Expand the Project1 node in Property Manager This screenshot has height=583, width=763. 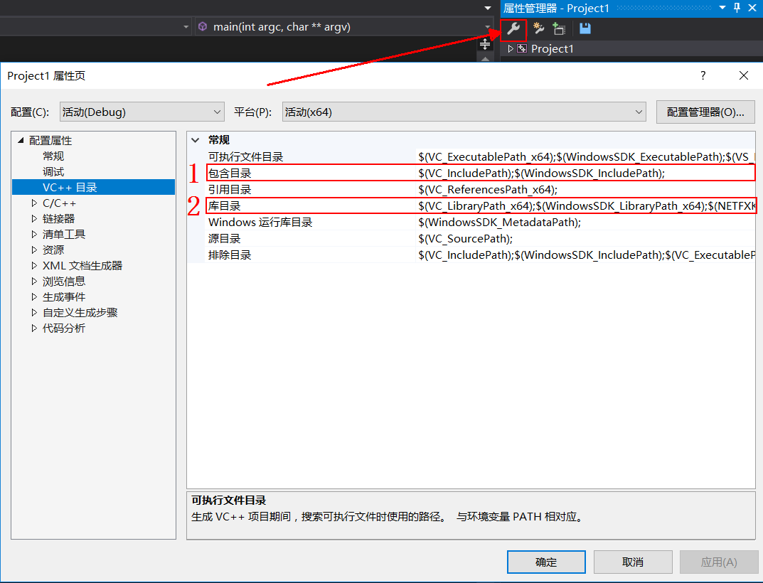(x=511, y=48)
